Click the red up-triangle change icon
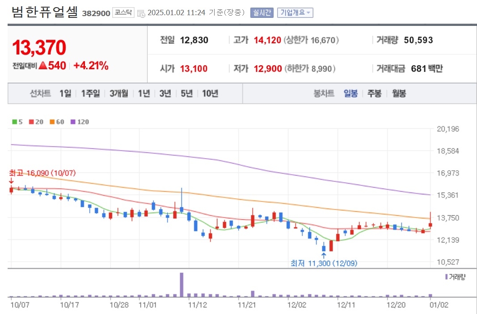This screenshot has width=477, height=314. pyautogui.click(x=43, y=65)
